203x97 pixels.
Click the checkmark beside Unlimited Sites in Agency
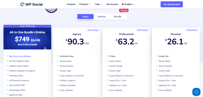point(58,56)
